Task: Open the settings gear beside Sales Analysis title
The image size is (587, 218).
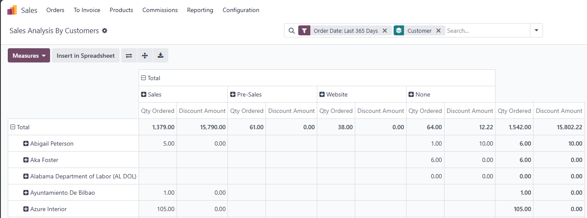Action: pos(104,31)
